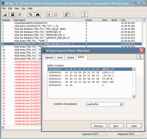Open the Spy menu
Viewport: 147px width, 139px height.
click(24, 9)
